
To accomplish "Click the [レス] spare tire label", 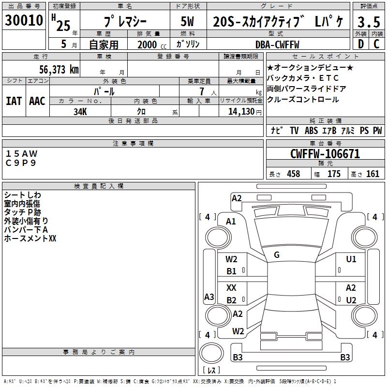I will pos(211,370).
